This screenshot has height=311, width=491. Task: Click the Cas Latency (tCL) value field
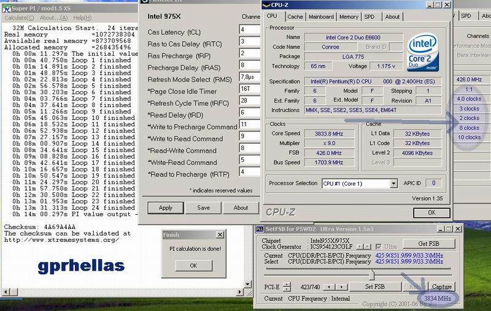point(250,29)
